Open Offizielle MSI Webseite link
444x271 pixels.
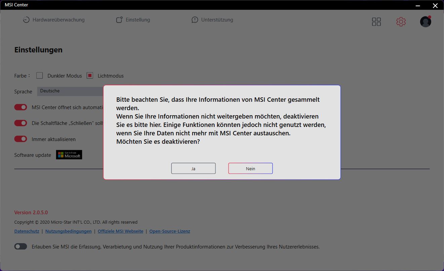point(120,231)
